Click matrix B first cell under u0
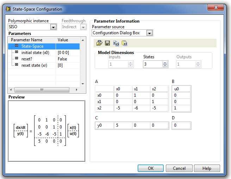 click(181, 95)
